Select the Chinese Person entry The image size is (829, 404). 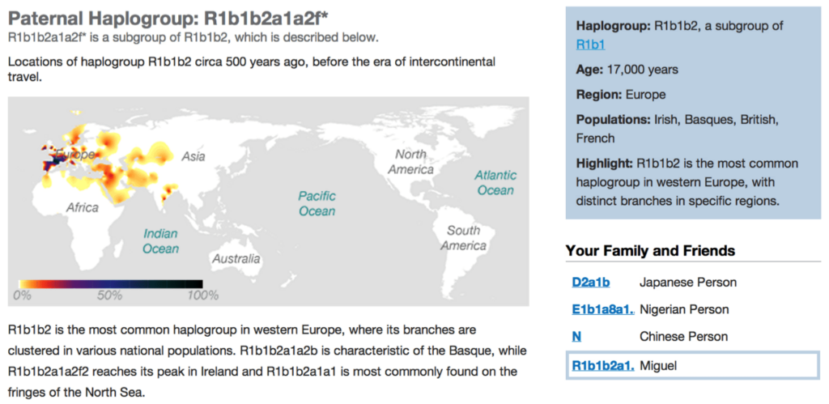pos(683,336)
